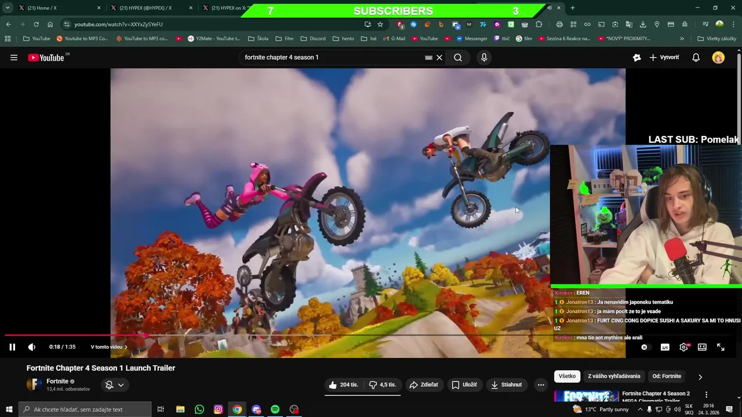Open WhatsApp from the taskbar
The image size is (742, 417).
(199, 409)
